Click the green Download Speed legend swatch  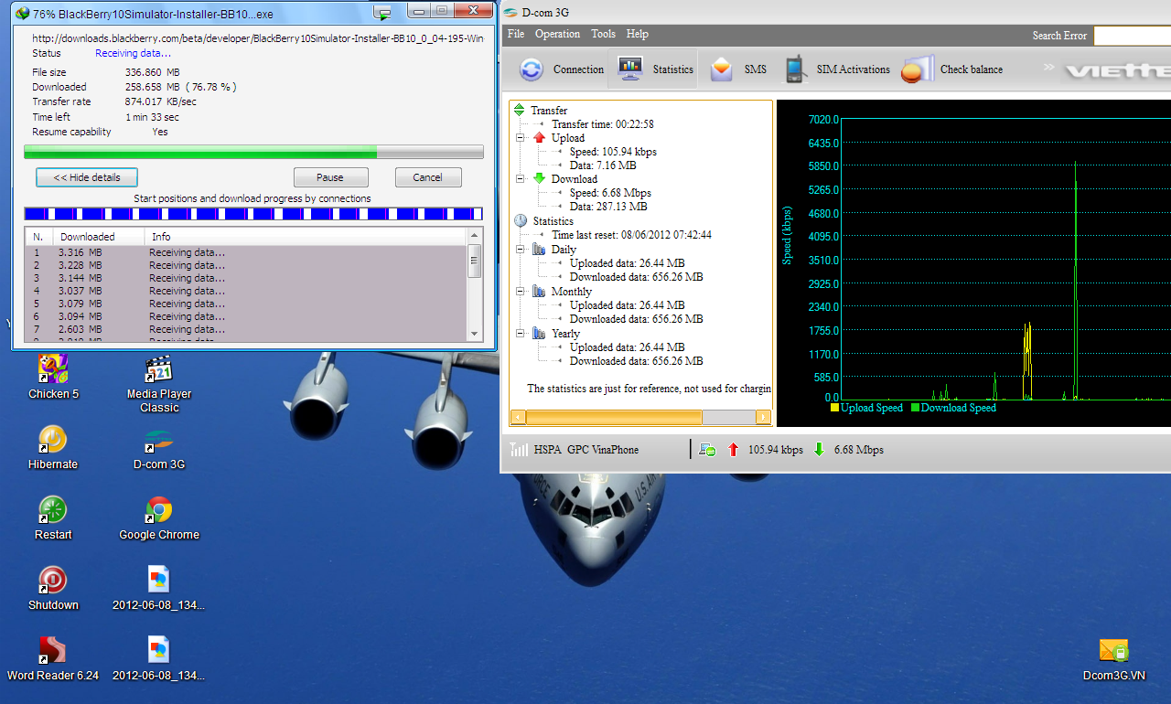(915, 408)
